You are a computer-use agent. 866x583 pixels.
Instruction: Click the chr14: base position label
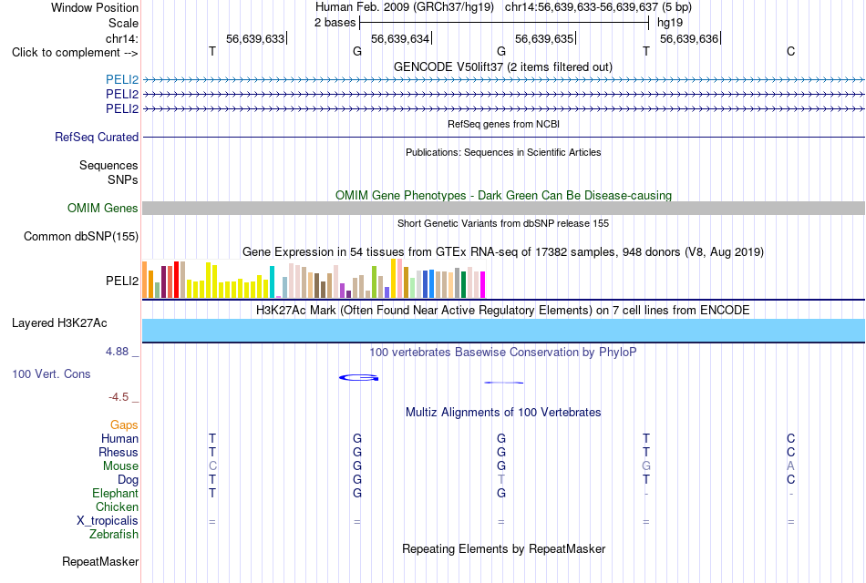tap(121, 38)
